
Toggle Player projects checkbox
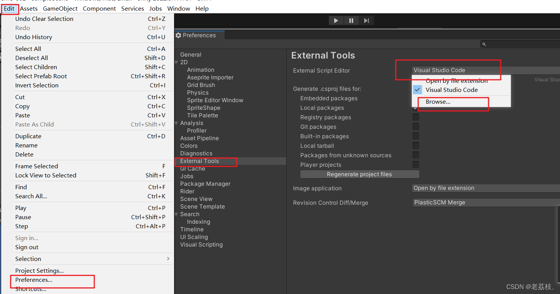click(416, 165)
